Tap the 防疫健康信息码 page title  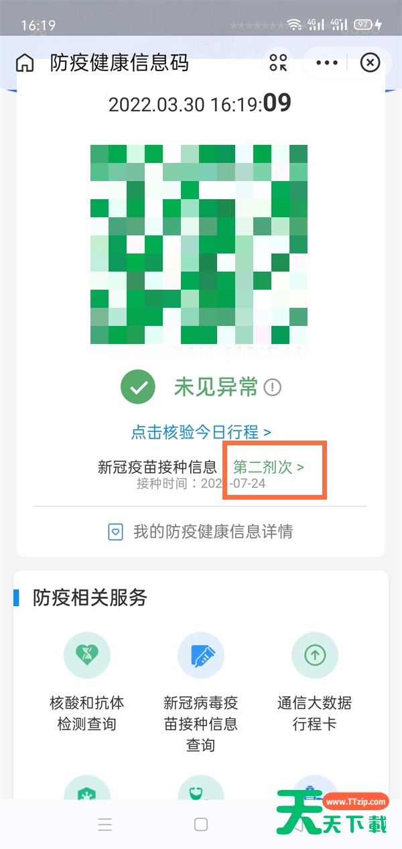pos(119,63)
